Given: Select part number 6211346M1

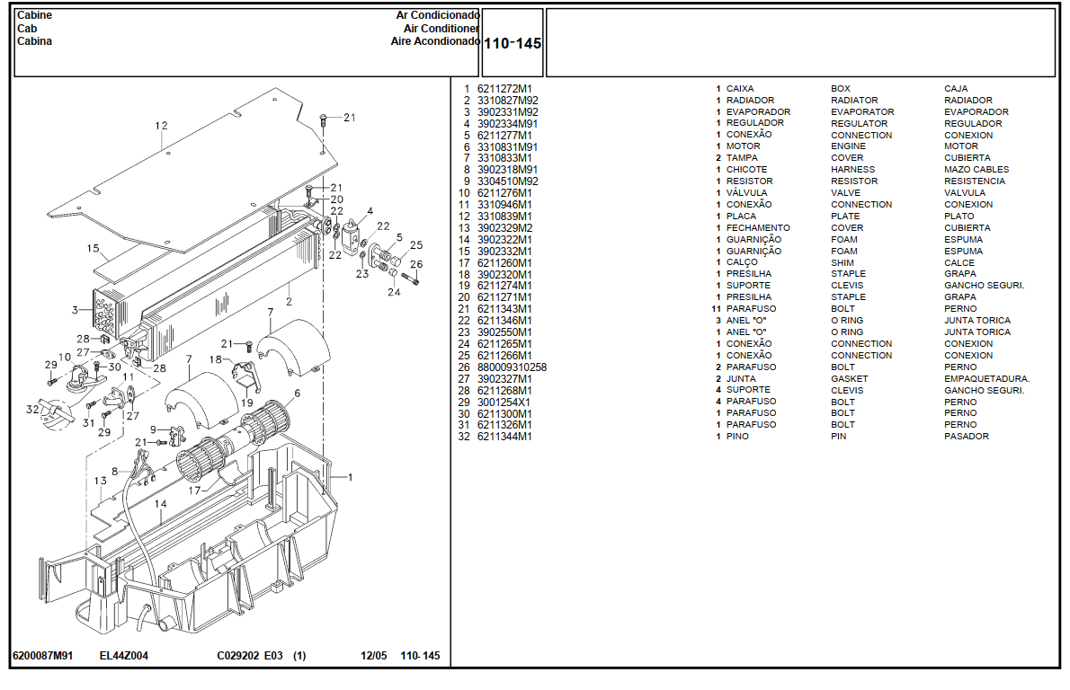Looking at the screenshot, I should [x=504, y=321].
